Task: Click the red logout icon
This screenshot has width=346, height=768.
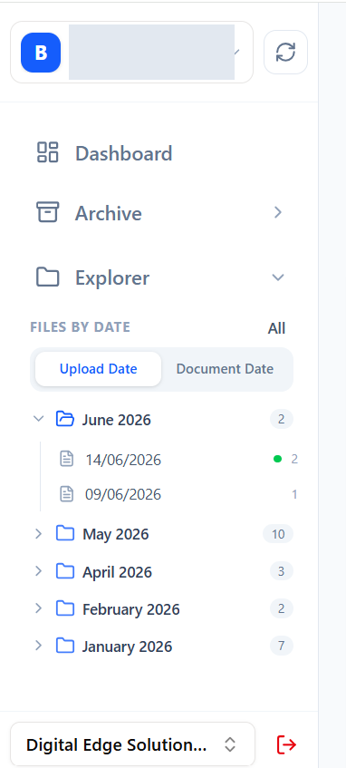Action: point(287,744)
